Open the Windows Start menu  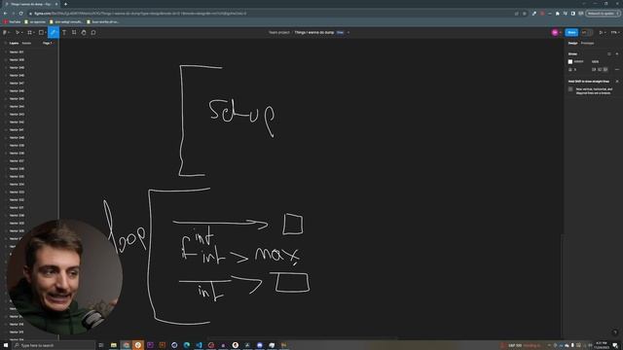6,345
